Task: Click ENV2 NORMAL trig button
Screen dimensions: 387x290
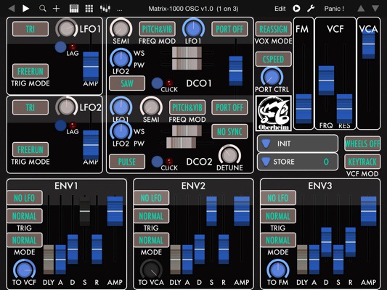Action: (151, 216)
